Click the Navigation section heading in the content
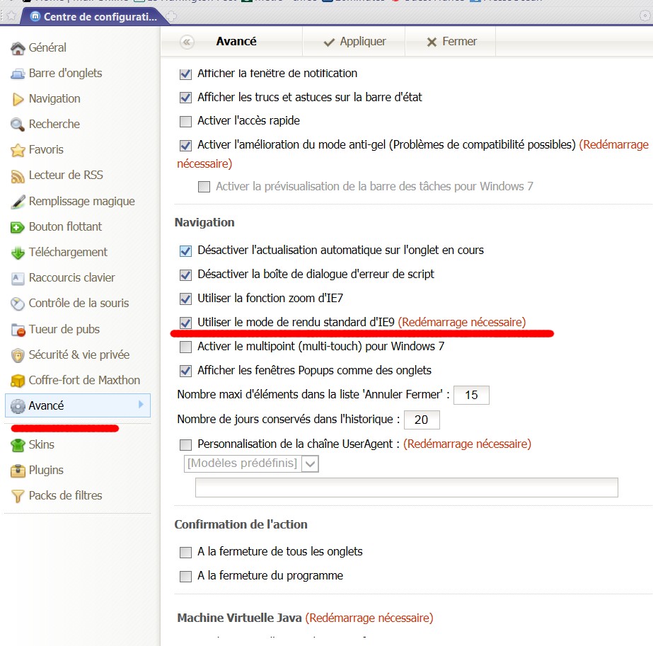 pyautogui.click(x=204, y=222)
